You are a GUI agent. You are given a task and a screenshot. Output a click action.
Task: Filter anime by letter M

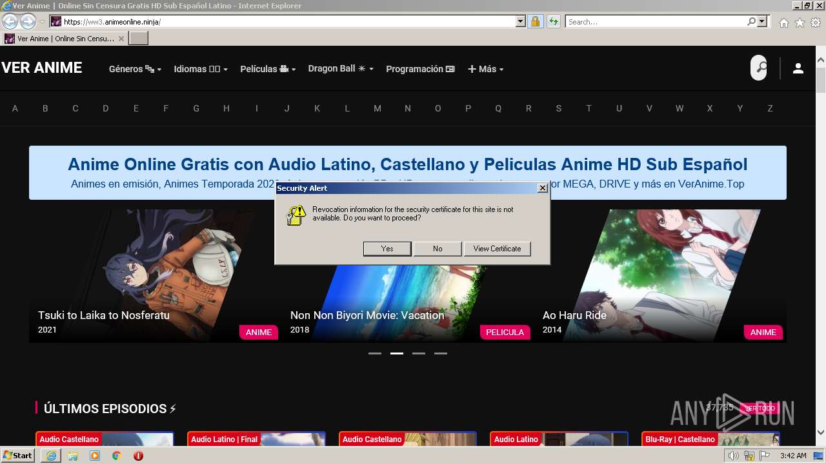coord(378,108)
